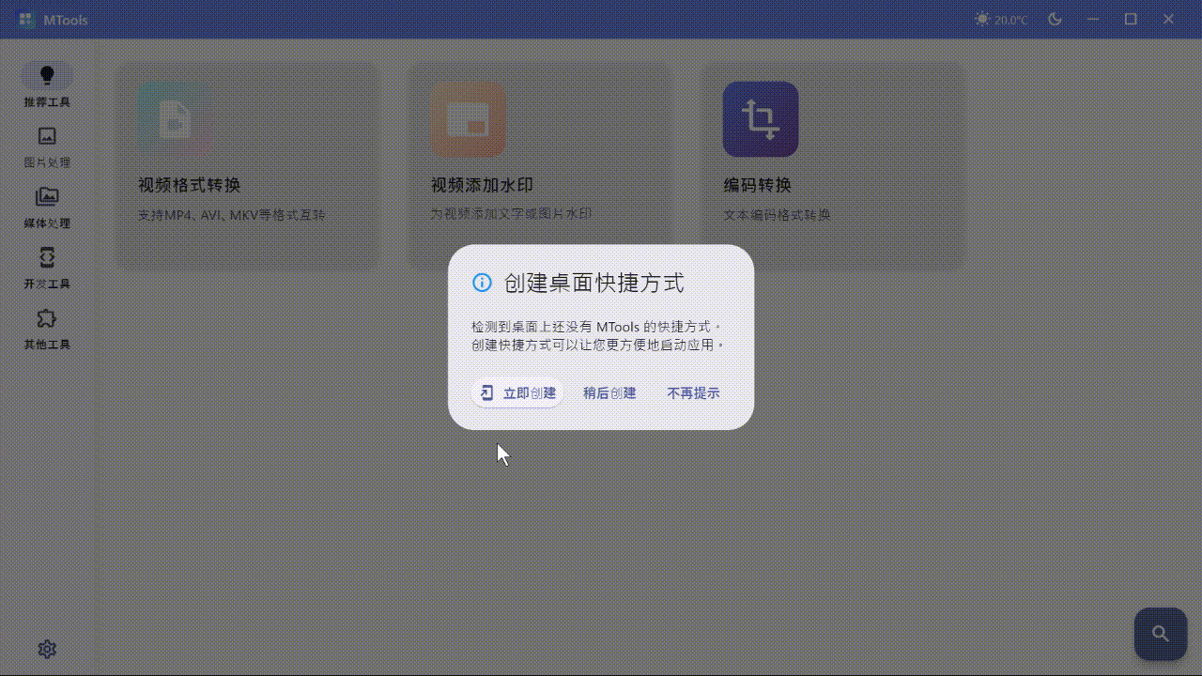Click dialog title 创建桌面快捷方式

pyautogui.click(x=594, y=283)
